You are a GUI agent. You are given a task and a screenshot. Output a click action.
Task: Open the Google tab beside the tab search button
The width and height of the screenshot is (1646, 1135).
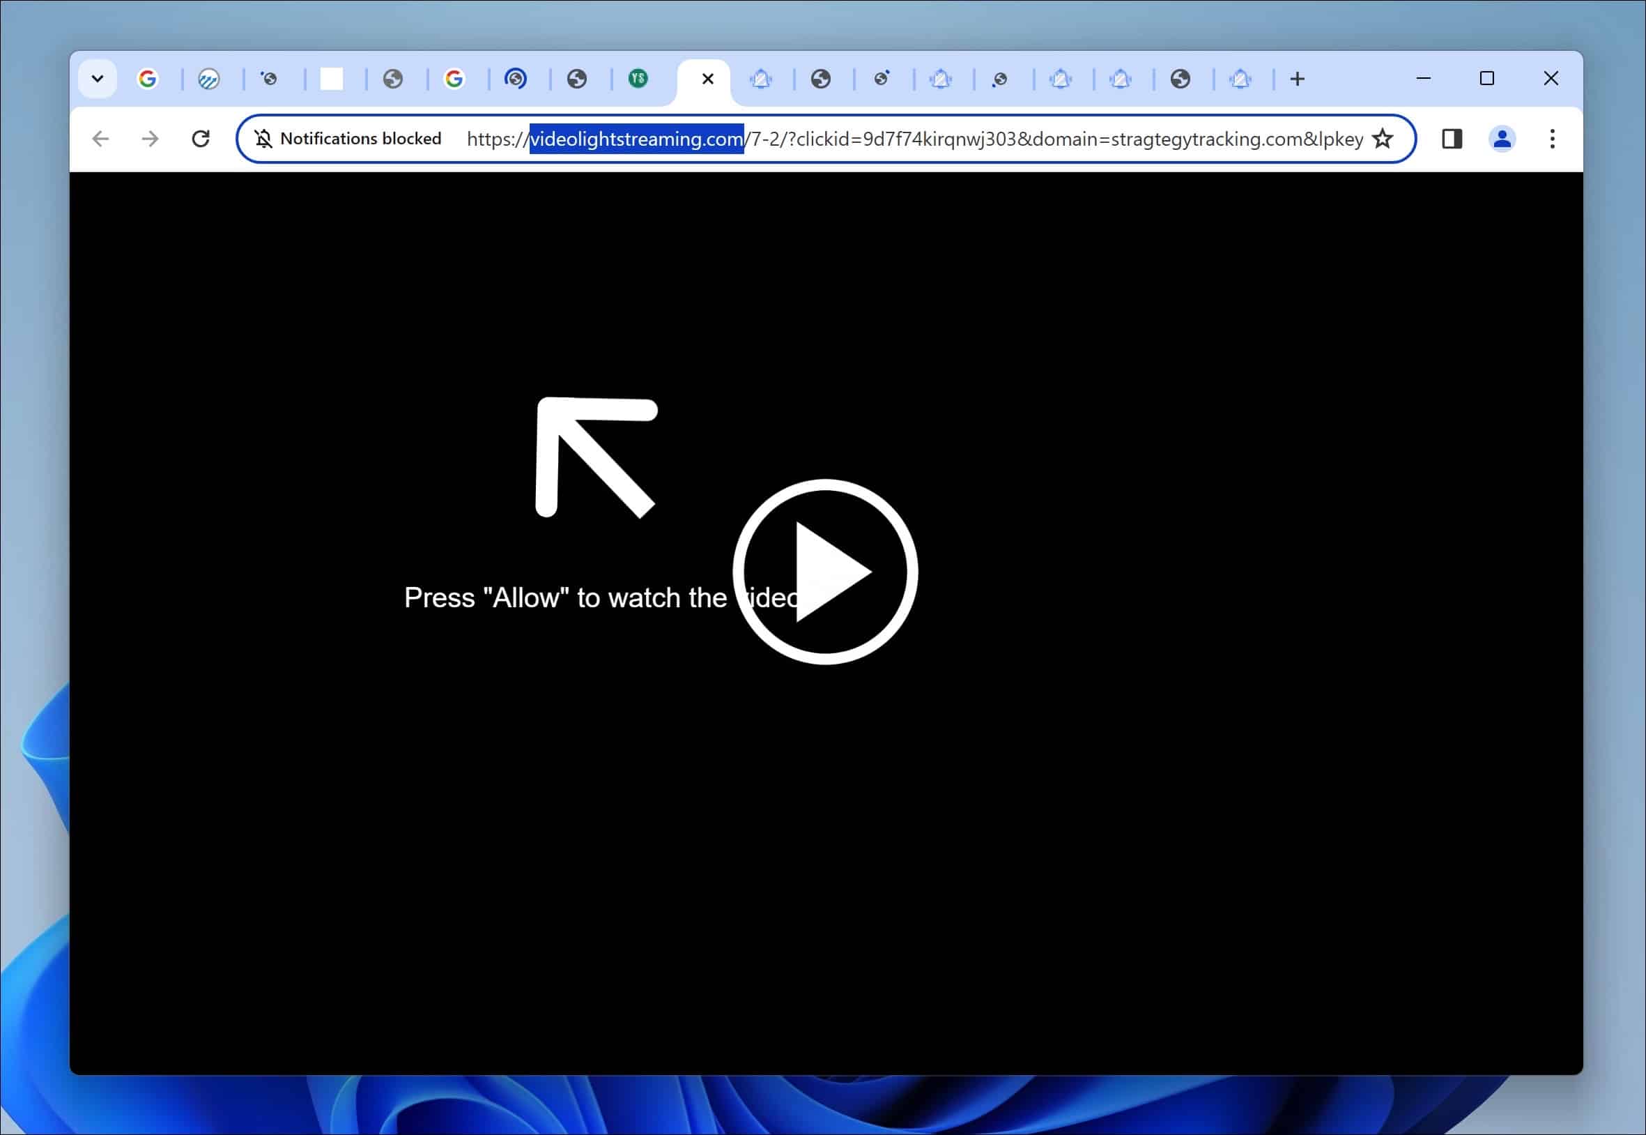[147, 78]
